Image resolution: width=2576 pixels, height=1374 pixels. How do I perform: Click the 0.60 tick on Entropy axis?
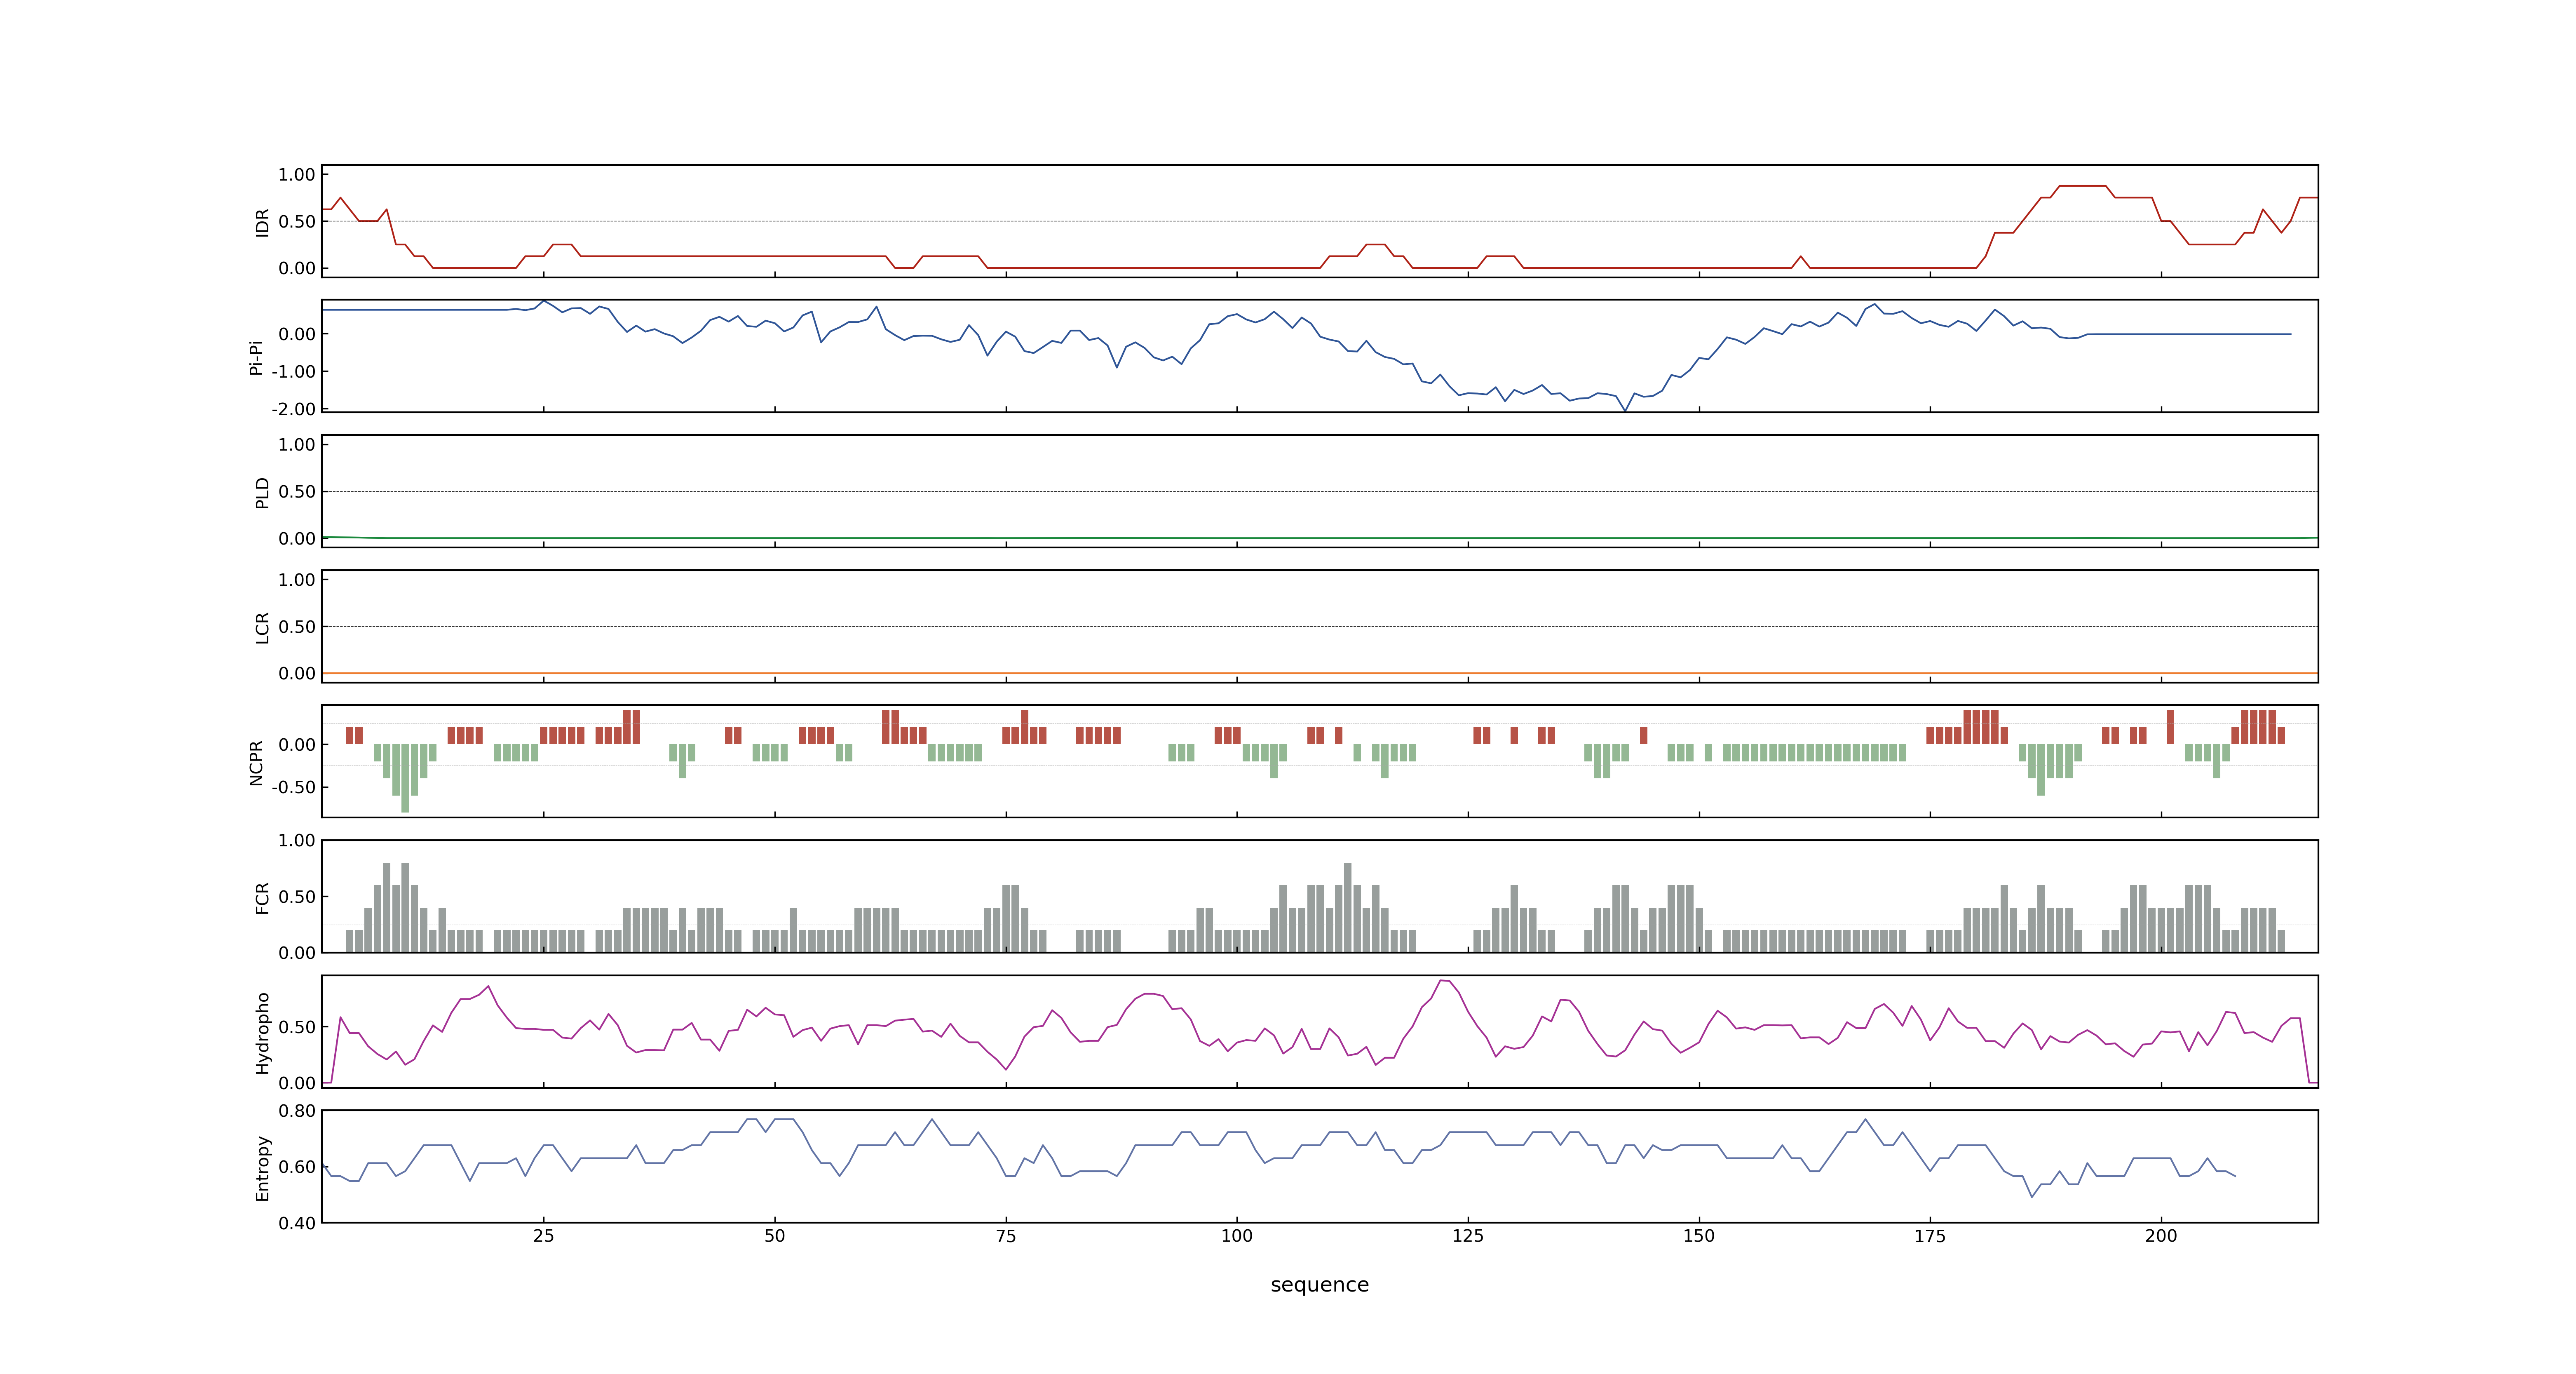[x=297, y=1167]
